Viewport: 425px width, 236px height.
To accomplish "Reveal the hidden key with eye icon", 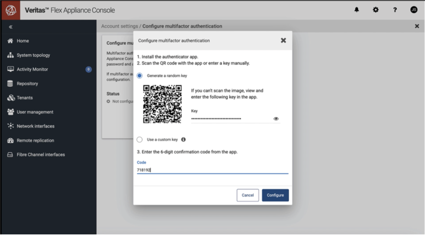I will pyautogui.click(x=276, y=119).
